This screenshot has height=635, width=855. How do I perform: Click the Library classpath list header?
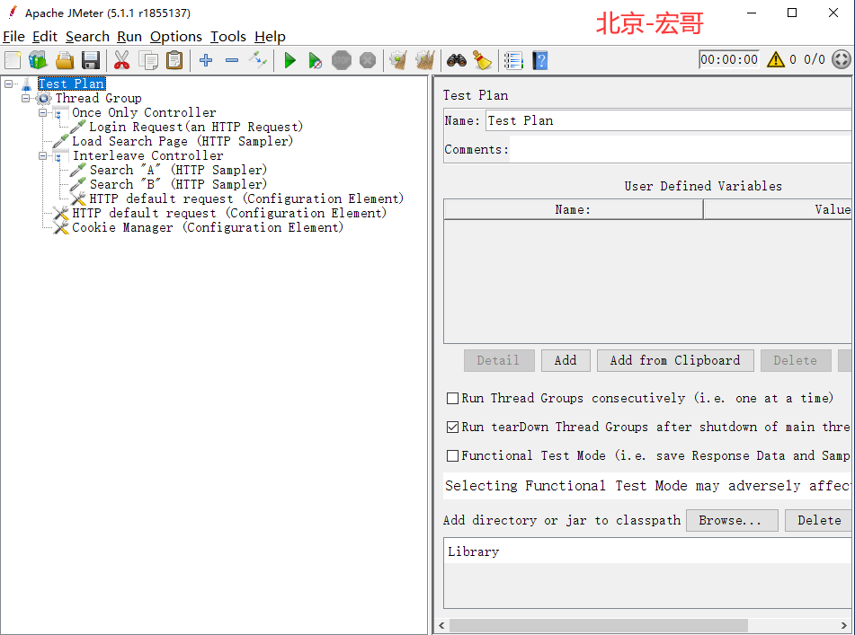tap(648, 551)
